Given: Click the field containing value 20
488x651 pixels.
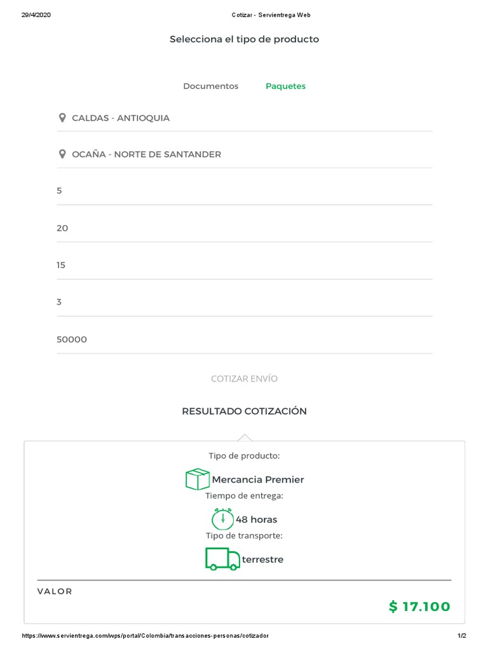Looking at the screenshot, I should (244, 228).
